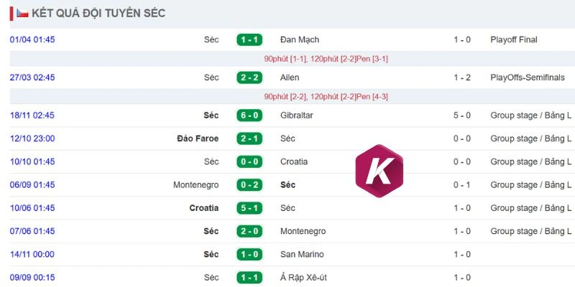
Task: Click the 2 - 1 score for Đảo Faroe match
Action: point(249,138)
